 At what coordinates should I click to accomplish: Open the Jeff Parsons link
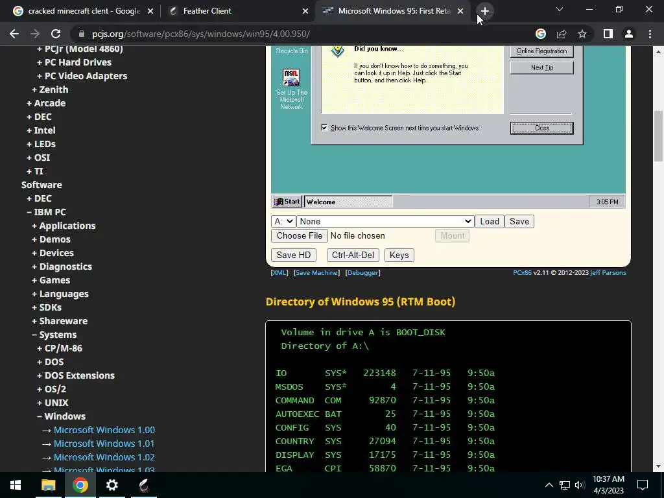(x=608, y=273)
